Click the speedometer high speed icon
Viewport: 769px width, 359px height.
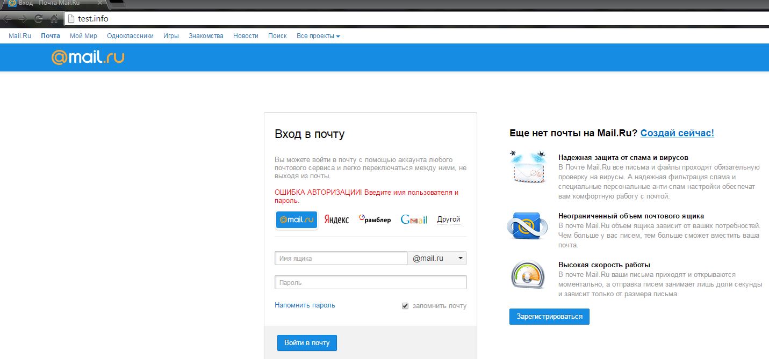click(527, 274)
